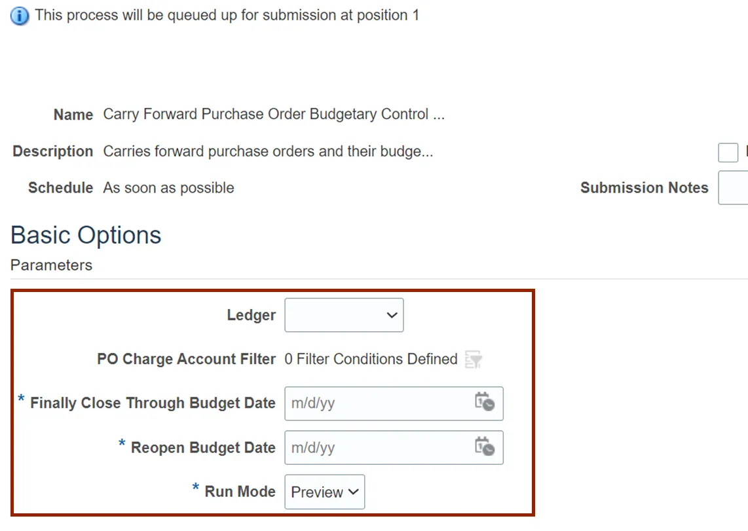This screenshot has width=748, height=531.
Task: Click into the Reopen Budget Date field
Action: (x=380, y=448)
